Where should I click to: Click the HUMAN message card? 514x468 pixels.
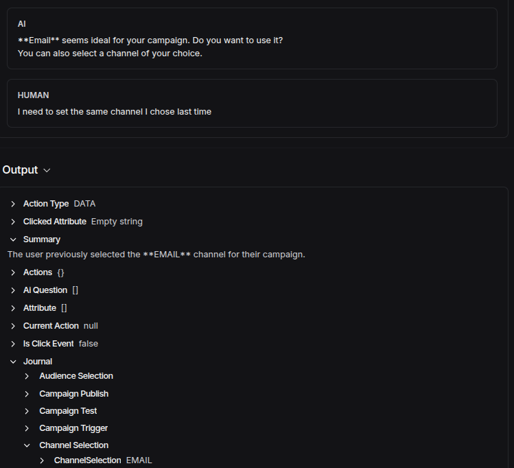(x=252, y=103)
